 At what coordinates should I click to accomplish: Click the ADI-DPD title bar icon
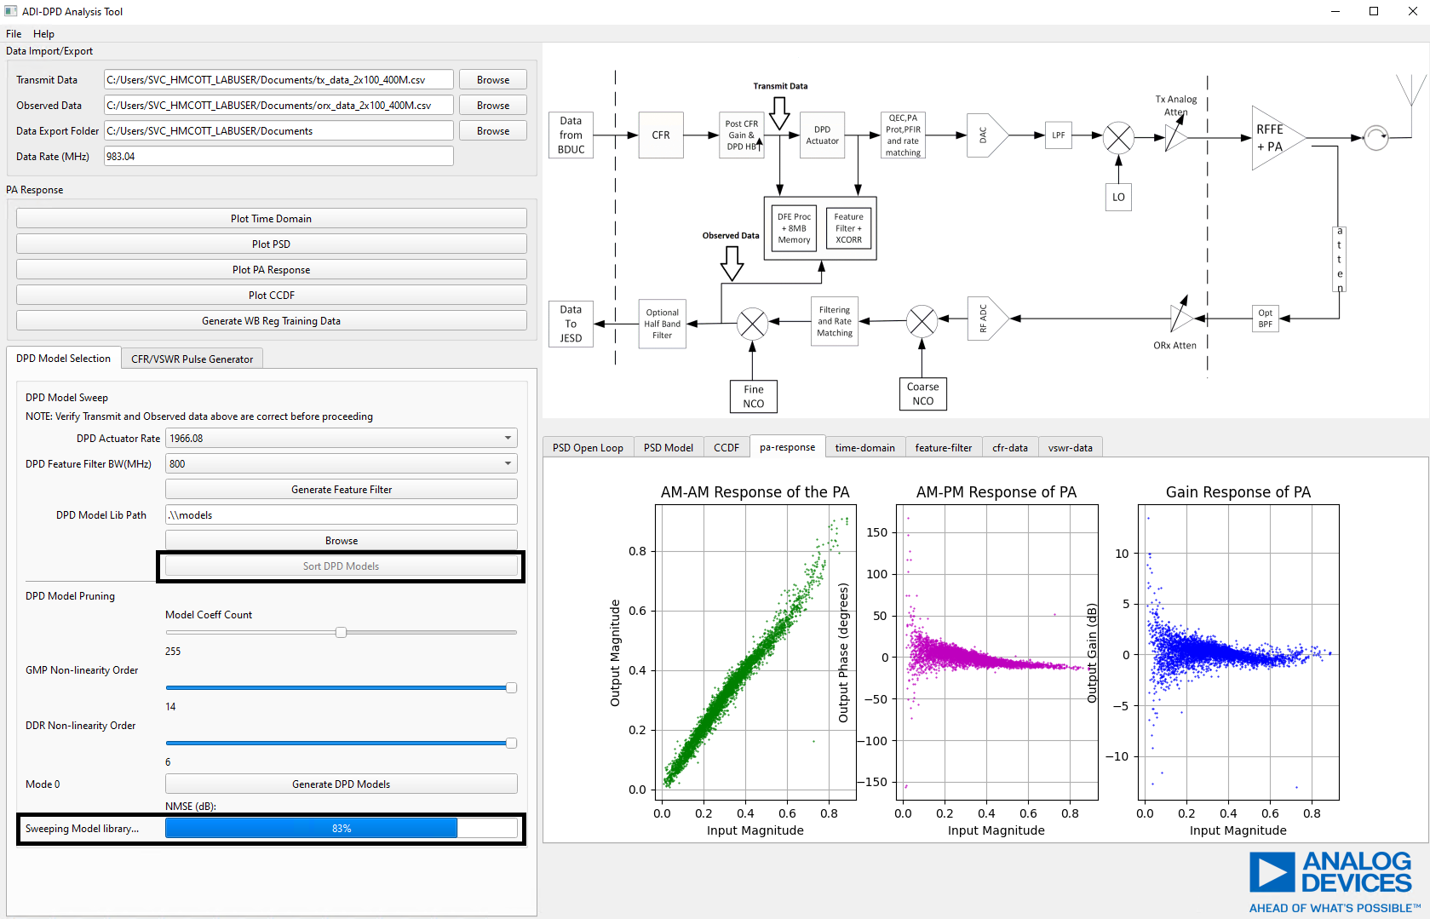[11, 11]
